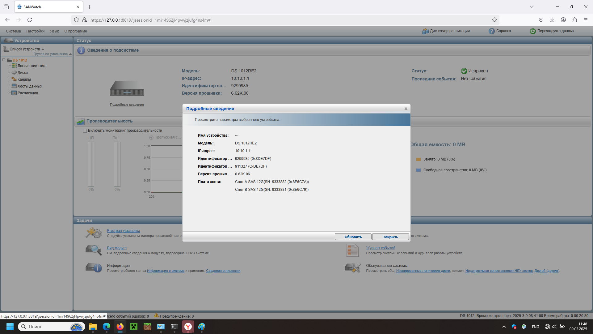
Task: Open Yandex Browser from the taskbar
Action: [x=188, y=327]
